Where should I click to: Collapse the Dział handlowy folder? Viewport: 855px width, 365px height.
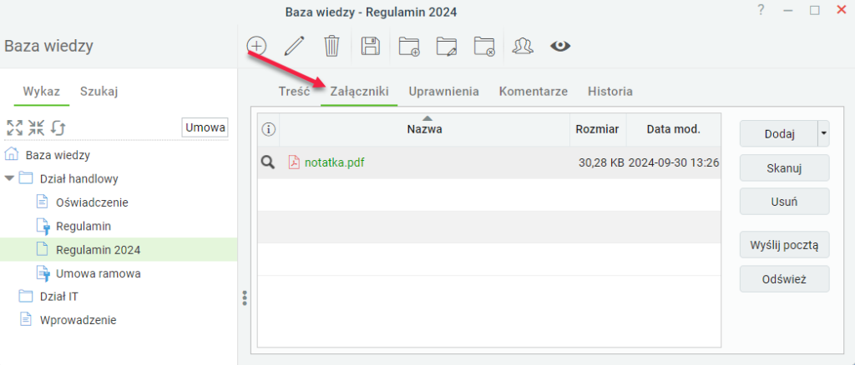[x=8, y=177]
